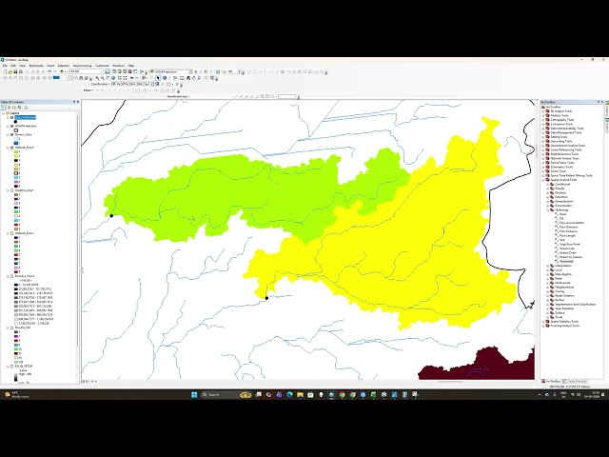The height and width of the screenshot is (457, 609).
Task: Open the Snap Pour Point tool
Action: 569,244
